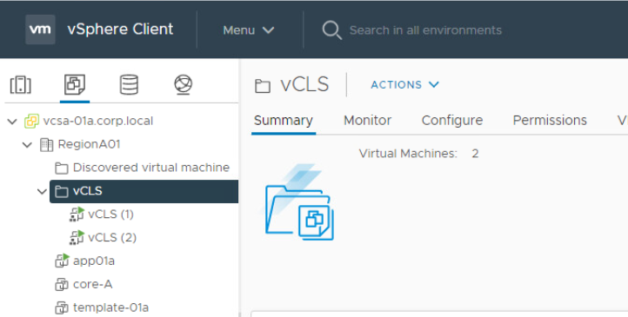Viewport: 628px width, 317px height.
Task: Click the search magnifier icon
Action: pyautogui.click(x=332, y=30)
